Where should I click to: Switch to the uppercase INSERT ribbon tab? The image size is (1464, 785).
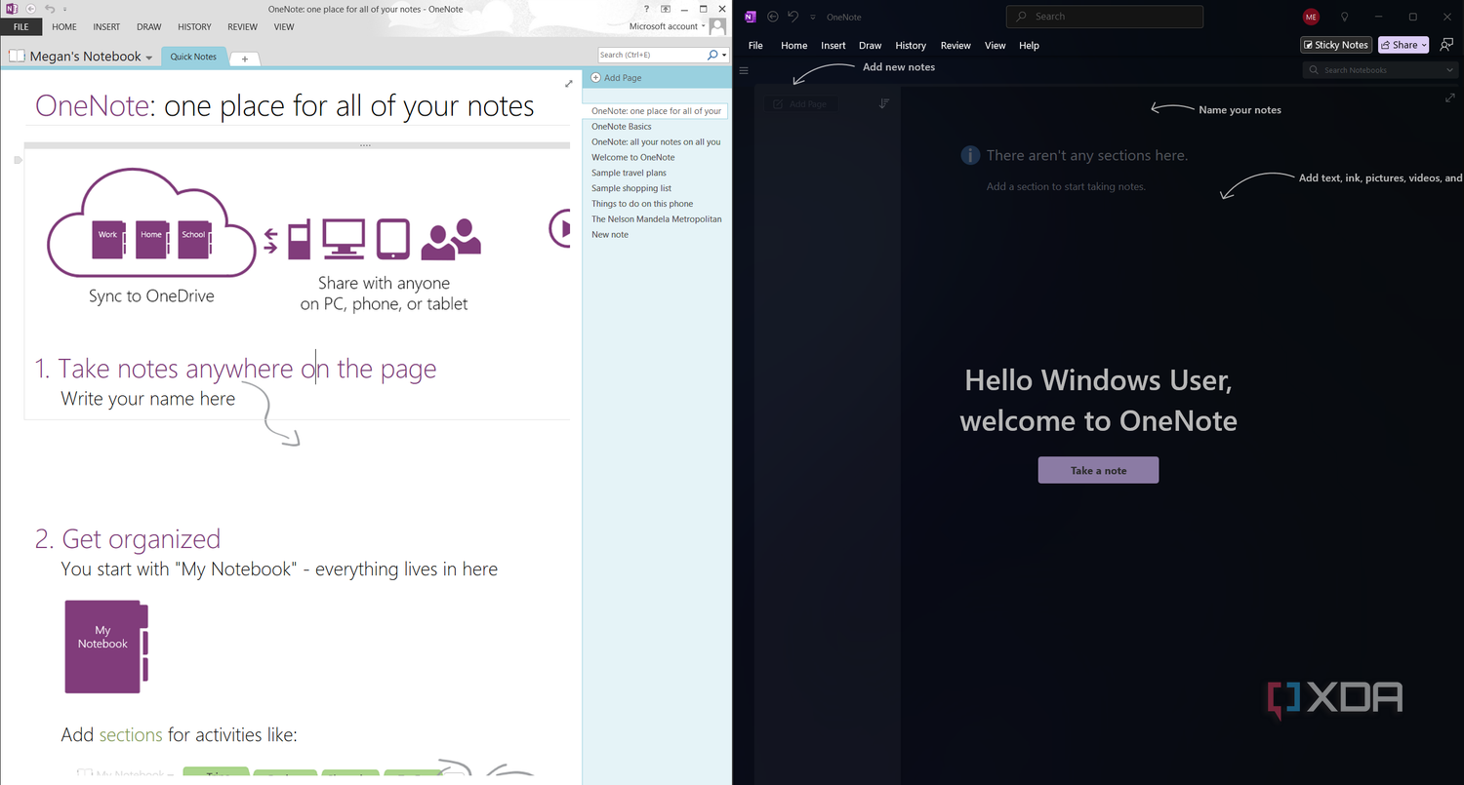[106, 27]
